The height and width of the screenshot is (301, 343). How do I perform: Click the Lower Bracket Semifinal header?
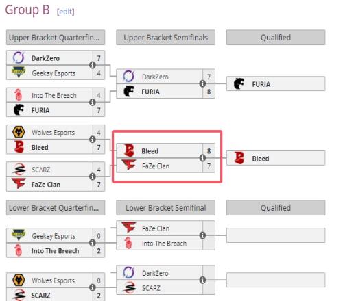click(x=165, y=208)
